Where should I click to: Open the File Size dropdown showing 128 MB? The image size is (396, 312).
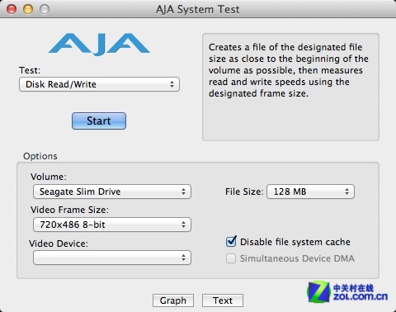click(310, 191)
